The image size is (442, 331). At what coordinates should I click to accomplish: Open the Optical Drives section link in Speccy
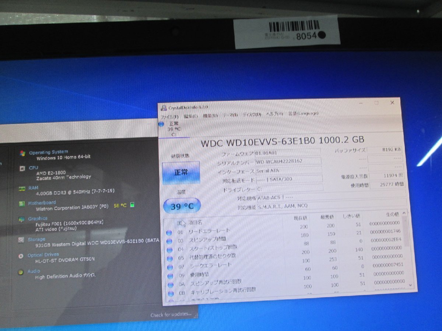[x=43, y=255]
